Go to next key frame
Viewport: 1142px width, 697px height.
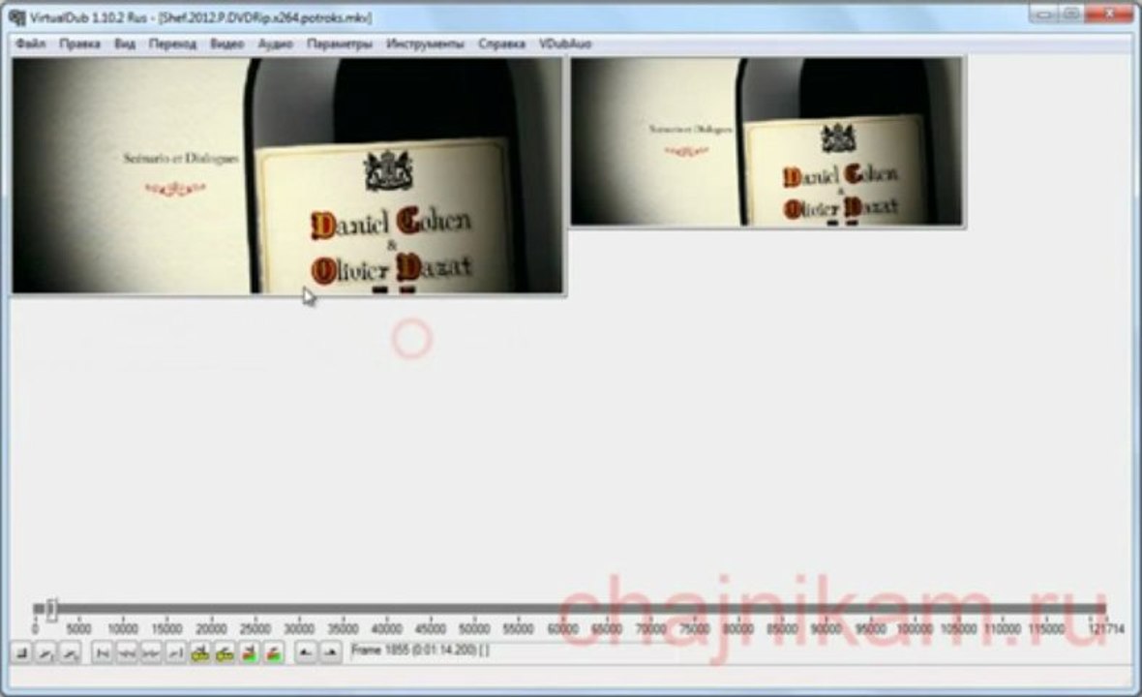point(225,653)
